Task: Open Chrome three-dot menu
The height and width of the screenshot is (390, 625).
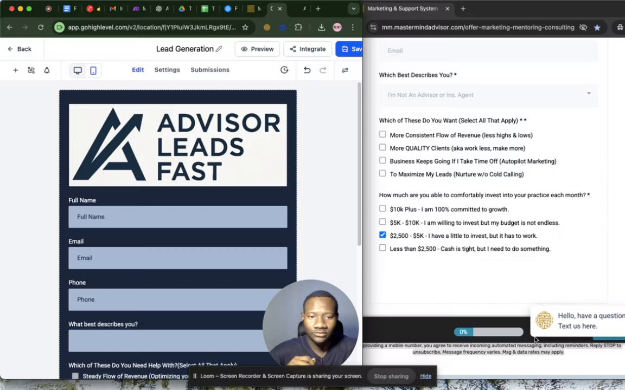Action: click(x=353, y=27)
